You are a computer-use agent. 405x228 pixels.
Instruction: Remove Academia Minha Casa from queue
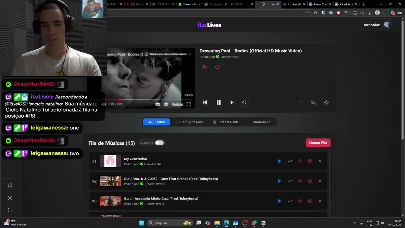320,201
